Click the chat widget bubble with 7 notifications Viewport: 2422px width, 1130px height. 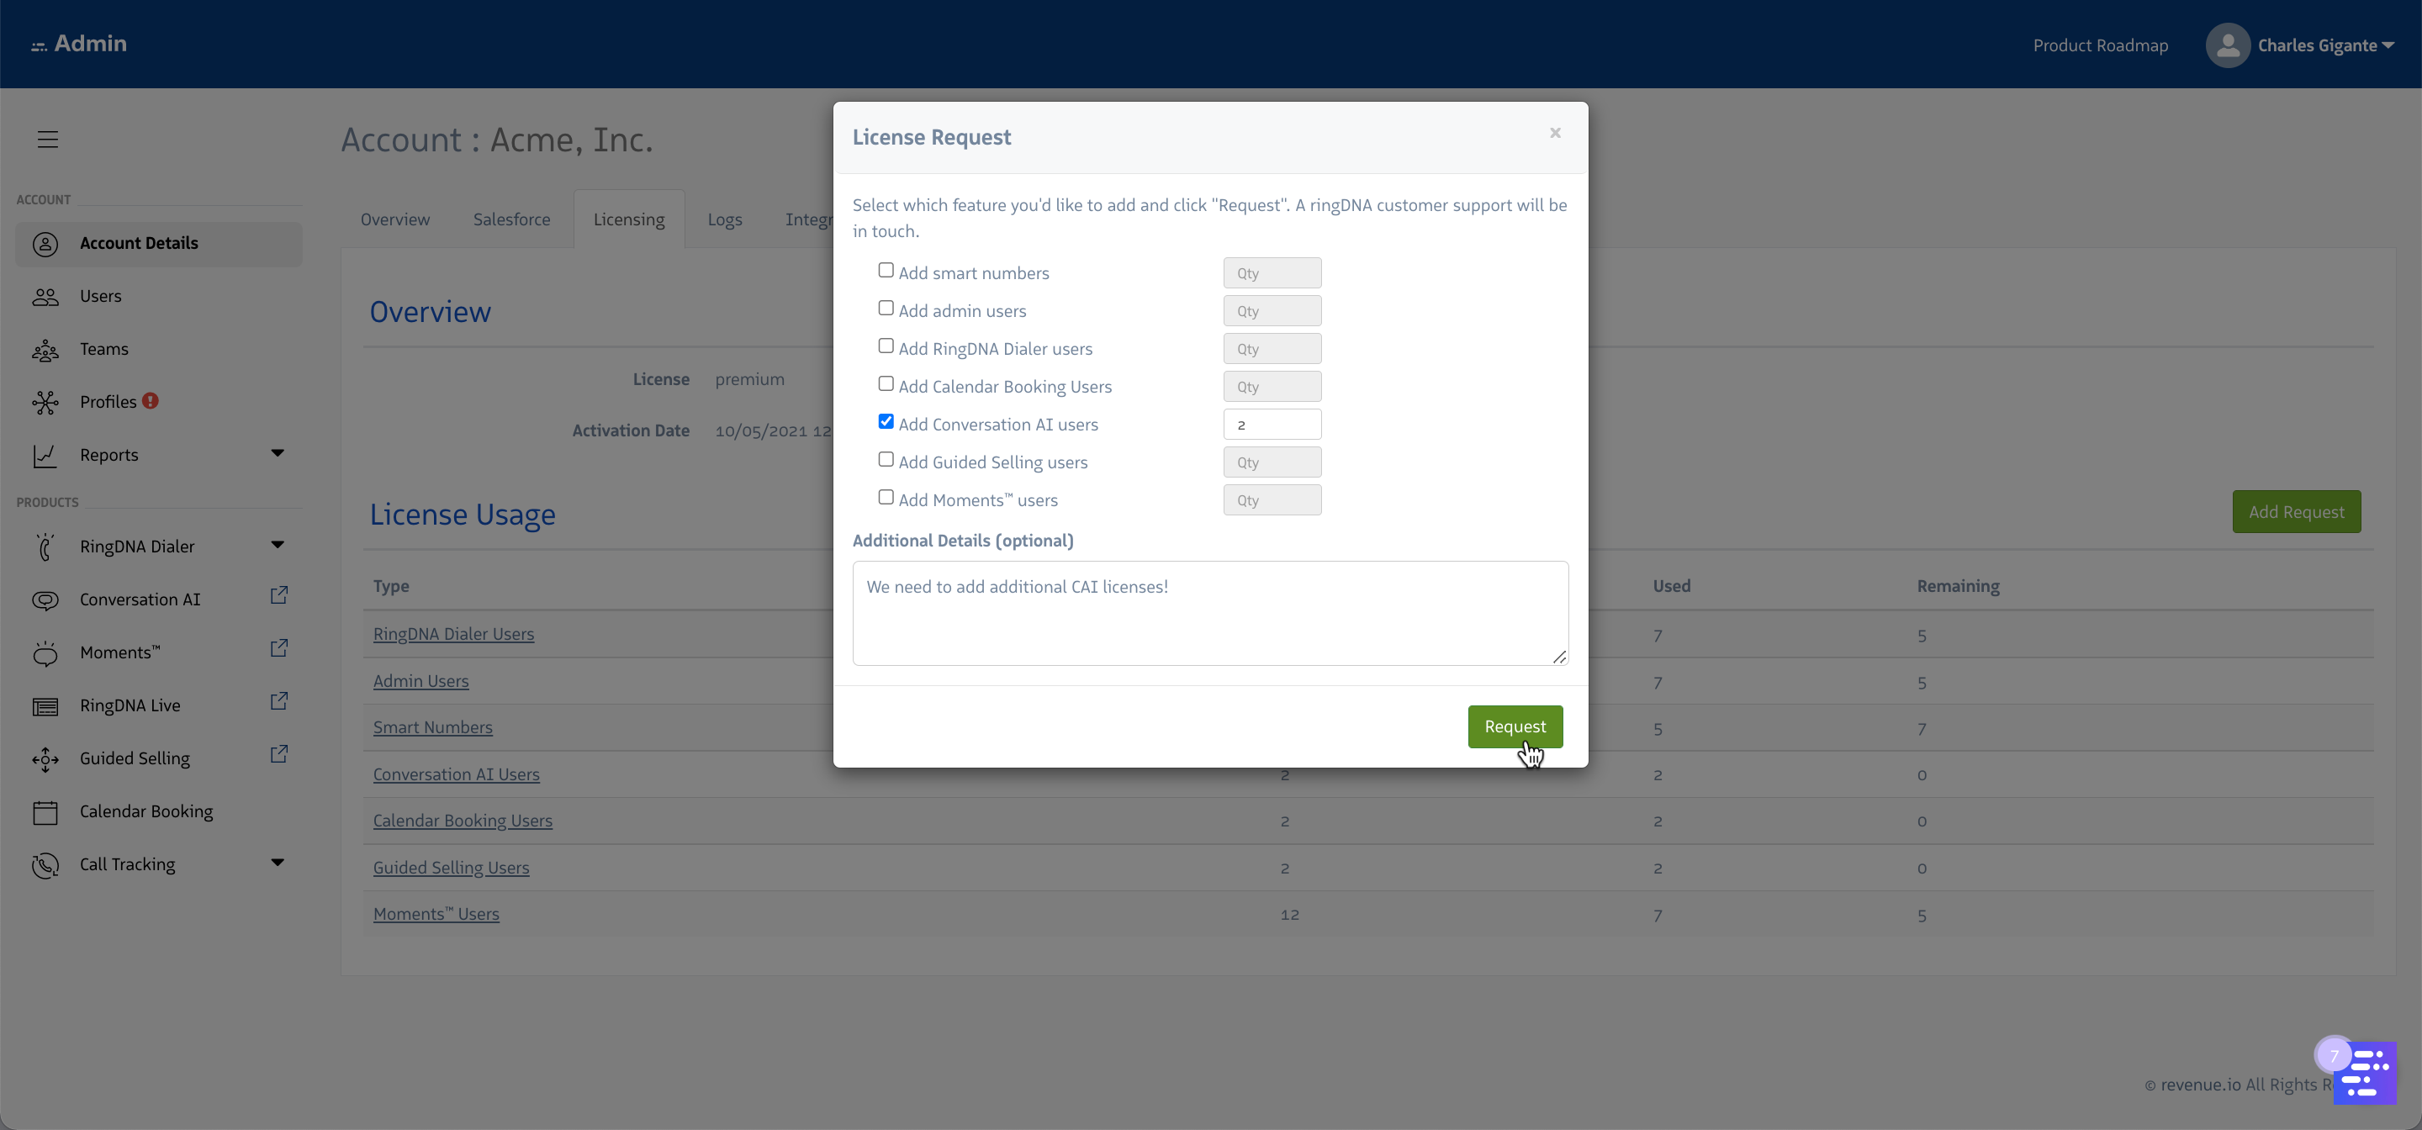click(2367, 1072)
